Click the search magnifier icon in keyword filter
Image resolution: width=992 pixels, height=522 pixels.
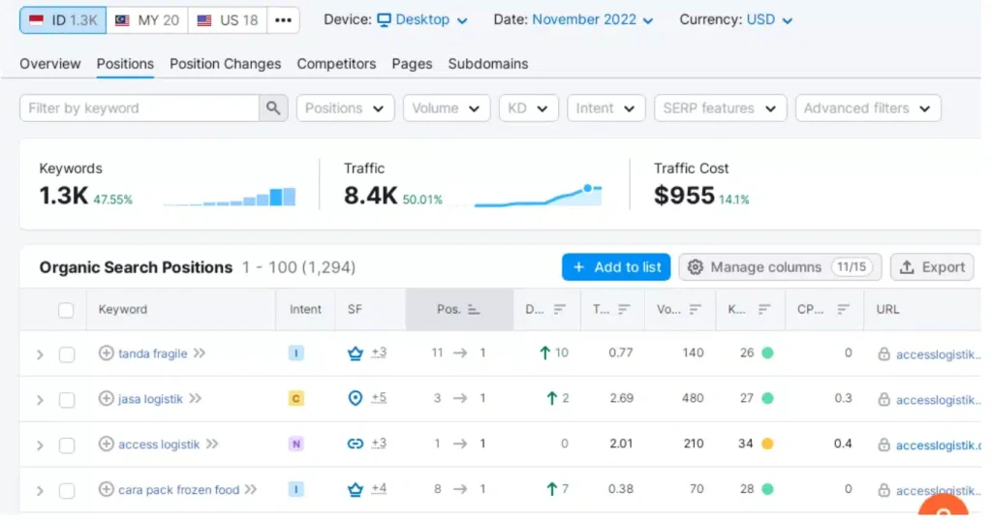[273, 108]
